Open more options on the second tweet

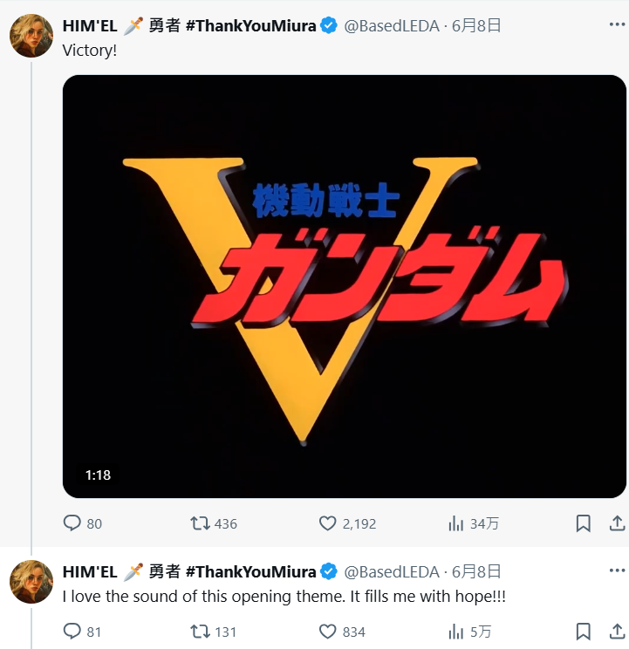click(x=616, y=571)
